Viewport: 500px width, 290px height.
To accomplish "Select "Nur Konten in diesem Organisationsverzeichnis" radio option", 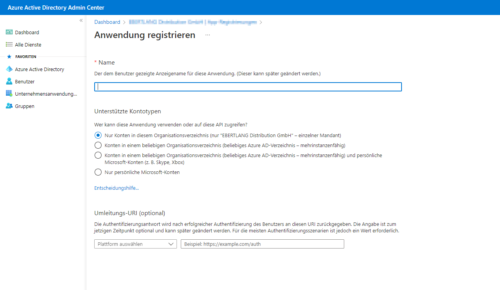I will tap(98, 135).
